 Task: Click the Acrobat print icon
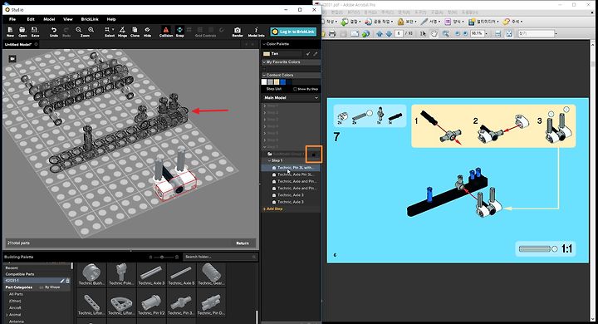[332, 34]
